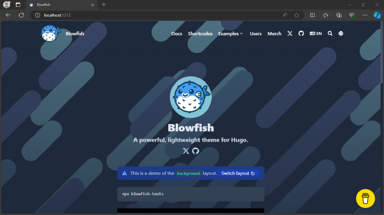
Task: Reload the localhost page
Action: pyautogui.click(x=22, y=15)
